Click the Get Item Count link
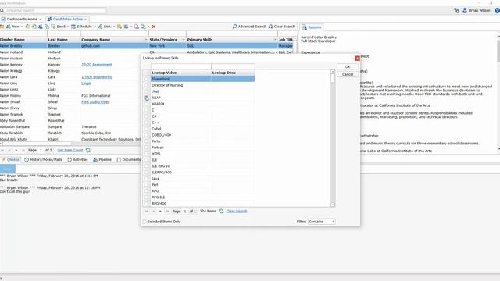This screenshot has height=281, width=500. [x=70, y=150]
